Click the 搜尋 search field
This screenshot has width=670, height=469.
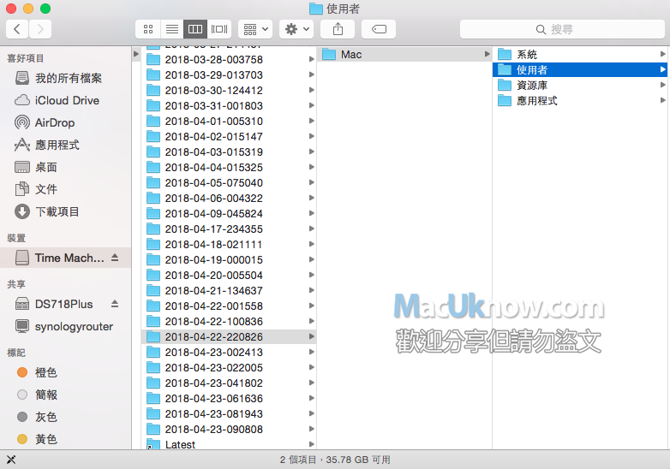pos(561,29)
